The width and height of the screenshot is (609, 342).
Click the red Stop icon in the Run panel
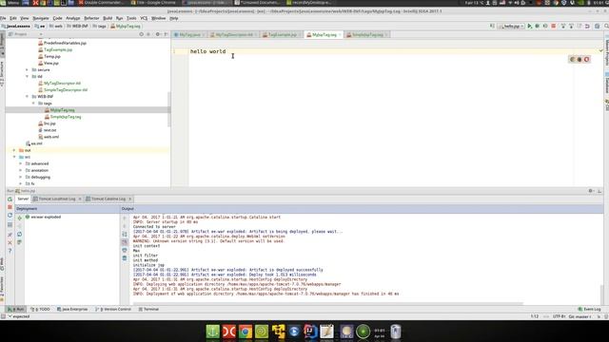pyautogui.click(x=10, y=207)
